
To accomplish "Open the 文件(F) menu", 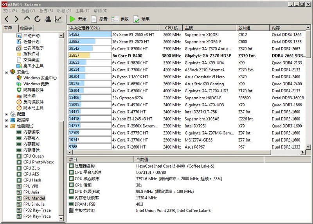I will [10, 11].
